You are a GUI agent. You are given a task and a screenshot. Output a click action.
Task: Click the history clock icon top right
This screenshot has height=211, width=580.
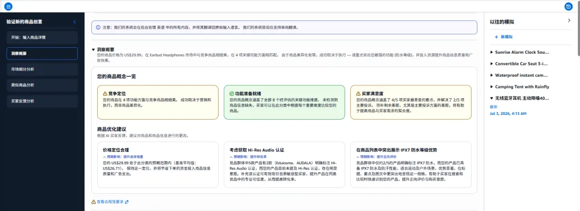tap(569, 6)
